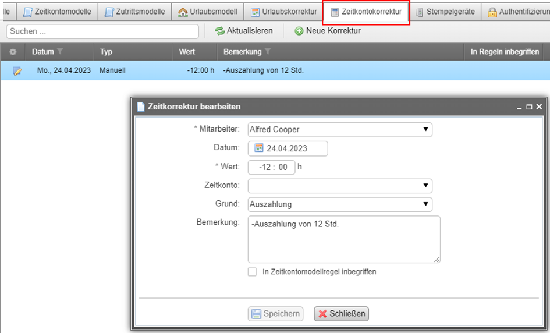
Task: Open the calendar date picker icon
Action: (259, 148)
